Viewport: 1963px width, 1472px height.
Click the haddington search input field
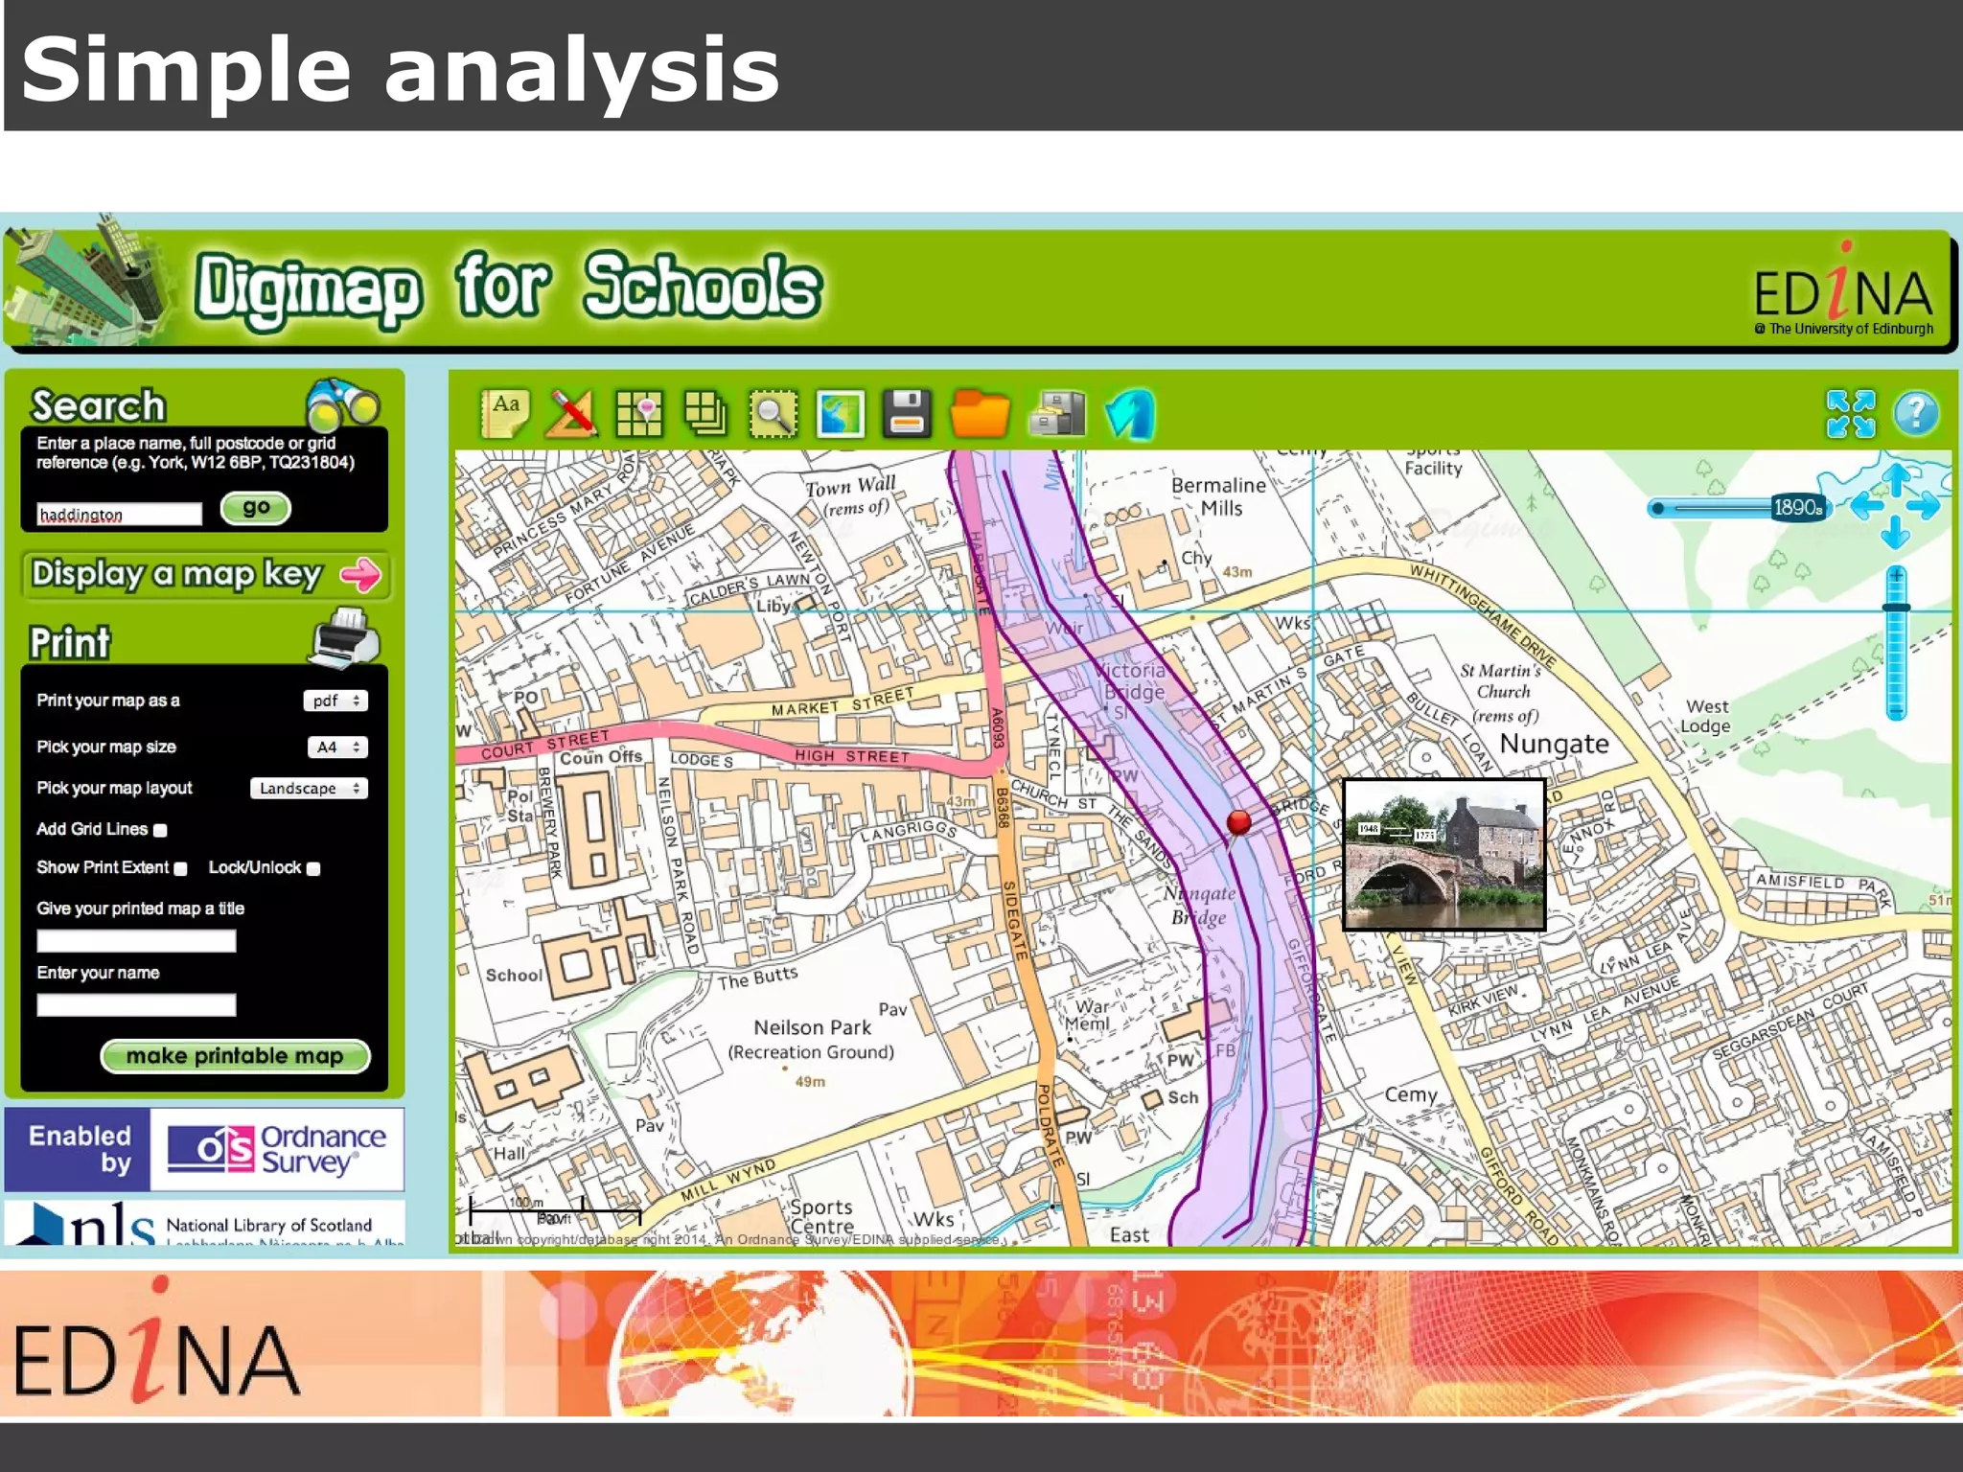(x=119, y=515)
